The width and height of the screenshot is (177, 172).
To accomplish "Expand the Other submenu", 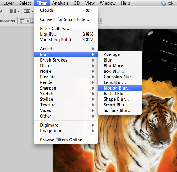I will [x=66, y=116].
